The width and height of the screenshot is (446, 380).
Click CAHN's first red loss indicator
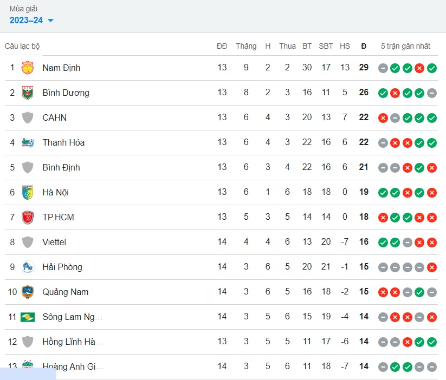click(x=383, y=118)
